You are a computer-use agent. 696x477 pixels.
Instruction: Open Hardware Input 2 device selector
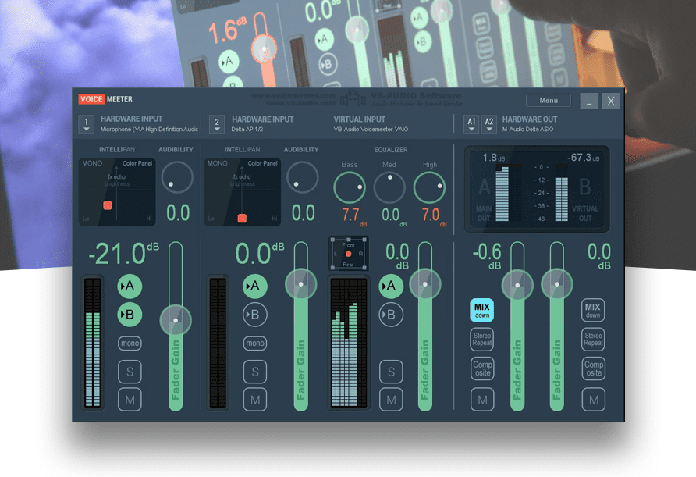tap(217, 124)
